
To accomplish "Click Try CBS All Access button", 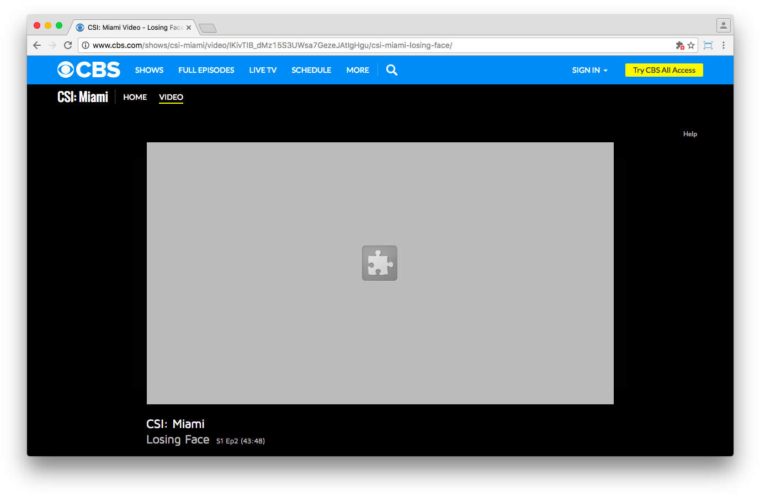I will [664, 70].
